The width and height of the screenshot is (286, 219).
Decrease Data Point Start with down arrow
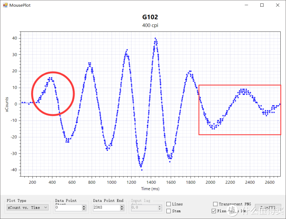point(84,209)
